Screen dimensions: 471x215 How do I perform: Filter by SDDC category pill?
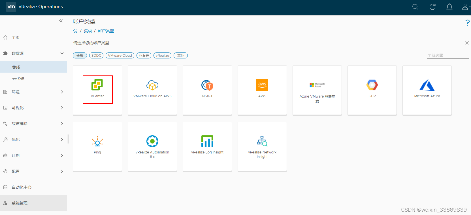click(x=96, y=56)
